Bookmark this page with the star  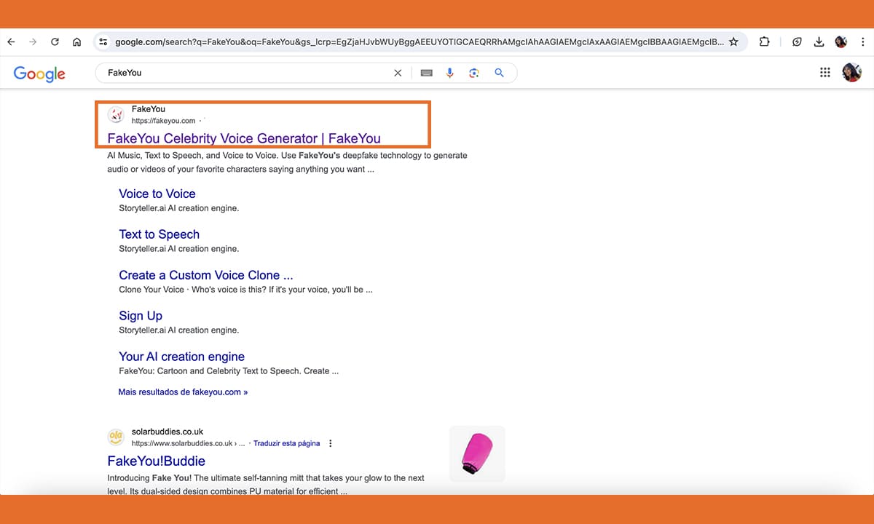coord(733,42)
